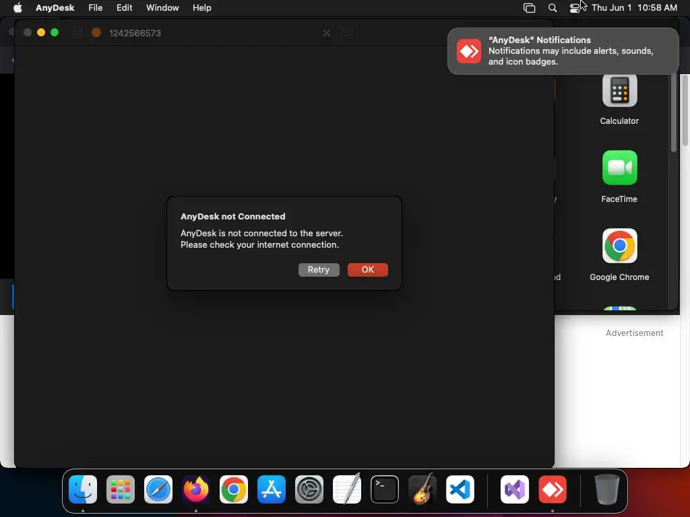Click the Advertisement label in the background window
Screen dimensions: 690x517
click(634, 333)
